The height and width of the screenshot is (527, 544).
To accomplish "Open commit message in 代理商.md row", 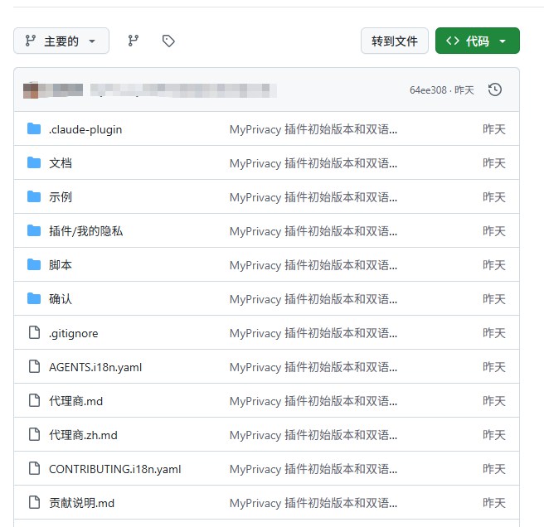I will tap(313, 401).
